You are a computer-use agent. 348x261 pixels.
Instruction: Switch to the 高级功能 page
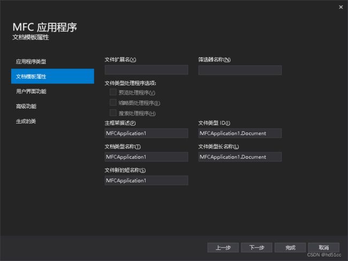click(x=26, y=106)
